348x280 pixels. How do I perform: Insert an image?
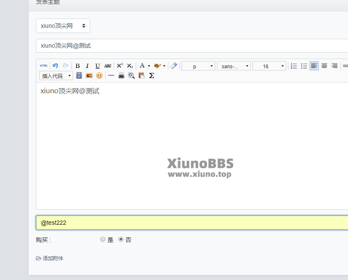click(x=89, y=76)
